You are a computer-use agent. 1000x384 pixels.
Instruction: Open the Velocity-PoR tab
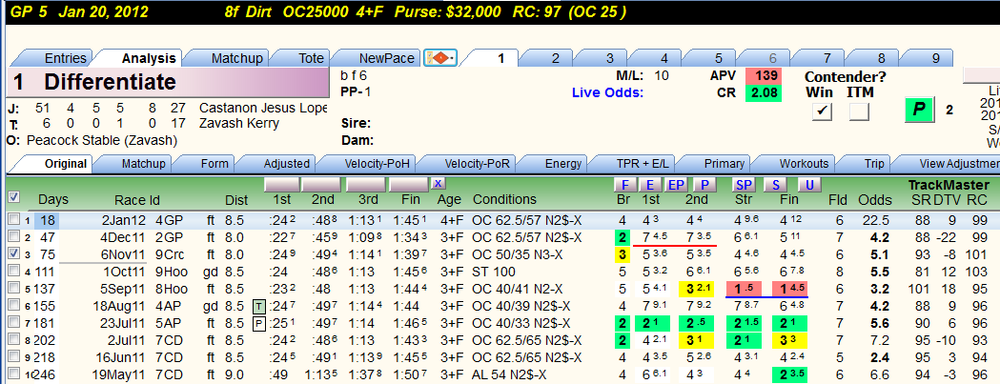[469, 164]
